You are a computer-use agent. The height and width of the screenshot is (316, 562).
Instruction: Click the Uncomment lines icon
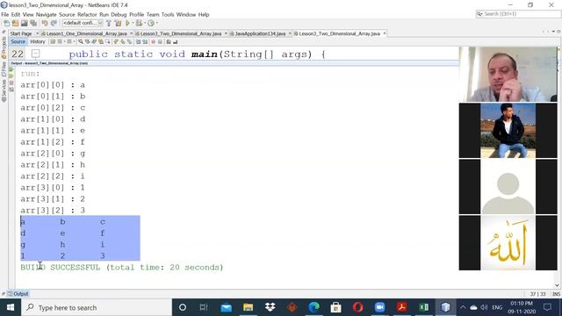click(176, 42)
